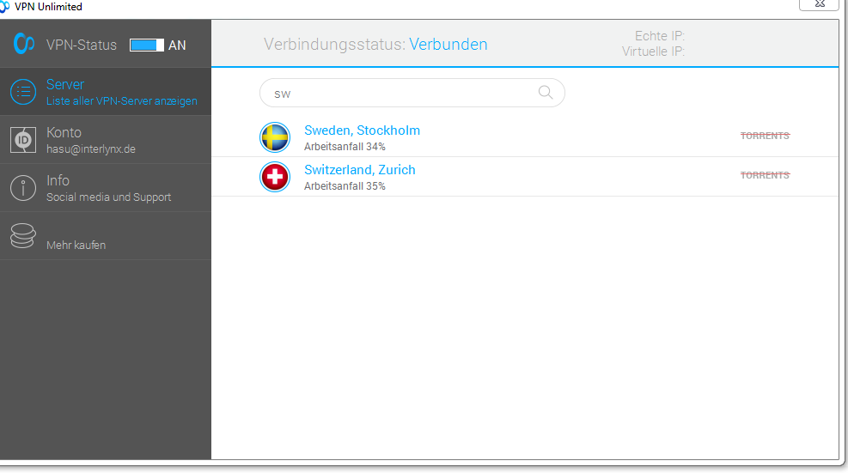
Task: Select the Sweden, Stockholm server
Action: tap(362, 130)
